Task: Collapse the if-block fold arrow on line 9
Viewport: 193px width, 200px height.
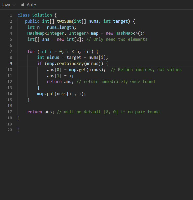Action: (x=16, y=63)
